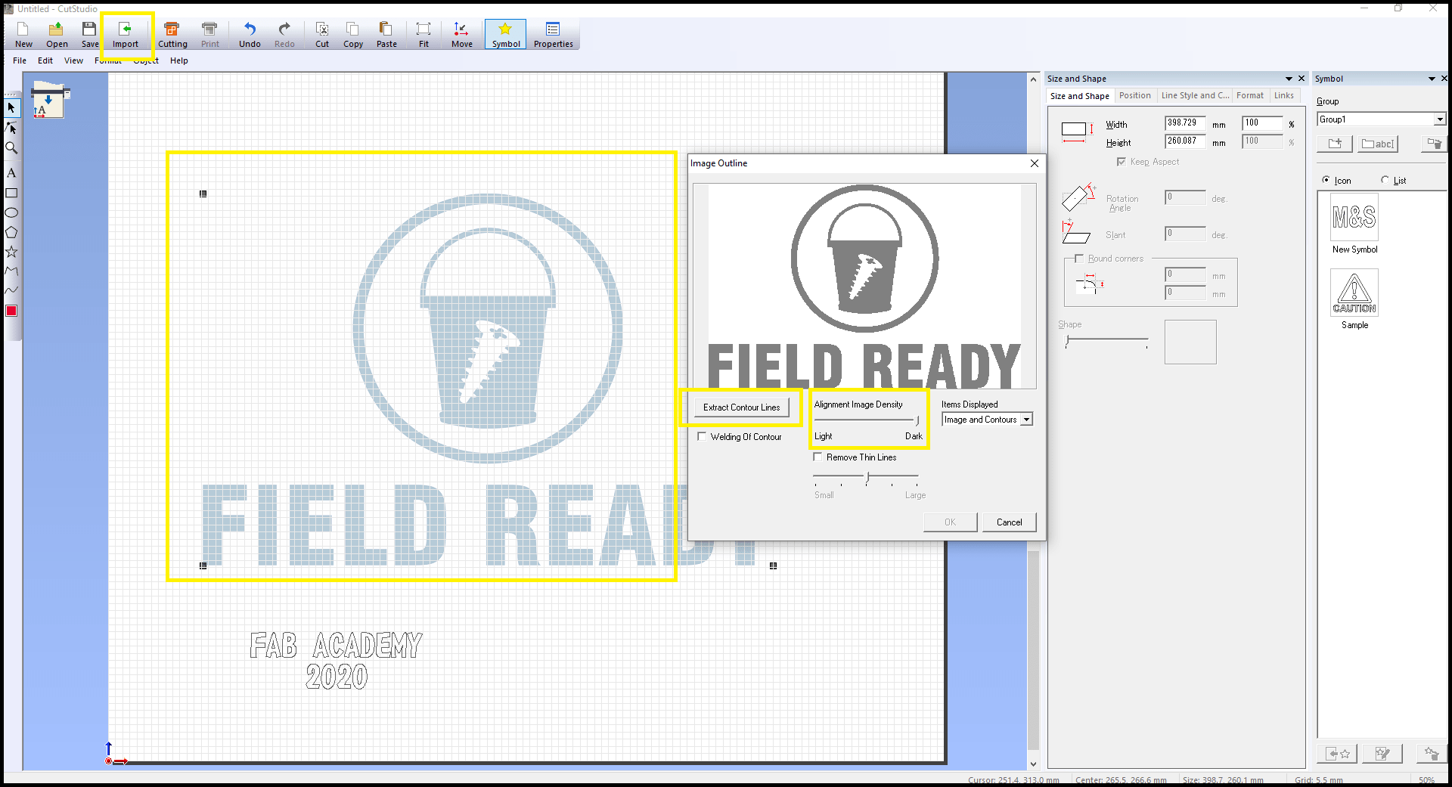The image size is (1452, 787).
Task: Select the polyline drawing tool
Action: (11, 271)
